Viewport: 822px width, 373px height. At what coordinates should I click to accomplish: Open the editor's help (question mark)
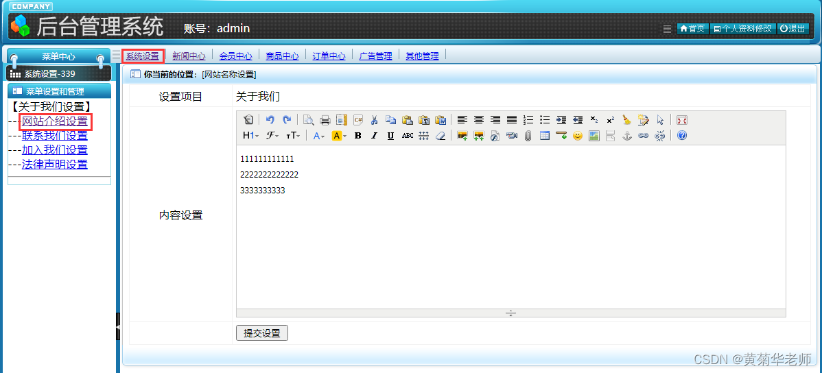pos(681,136)
